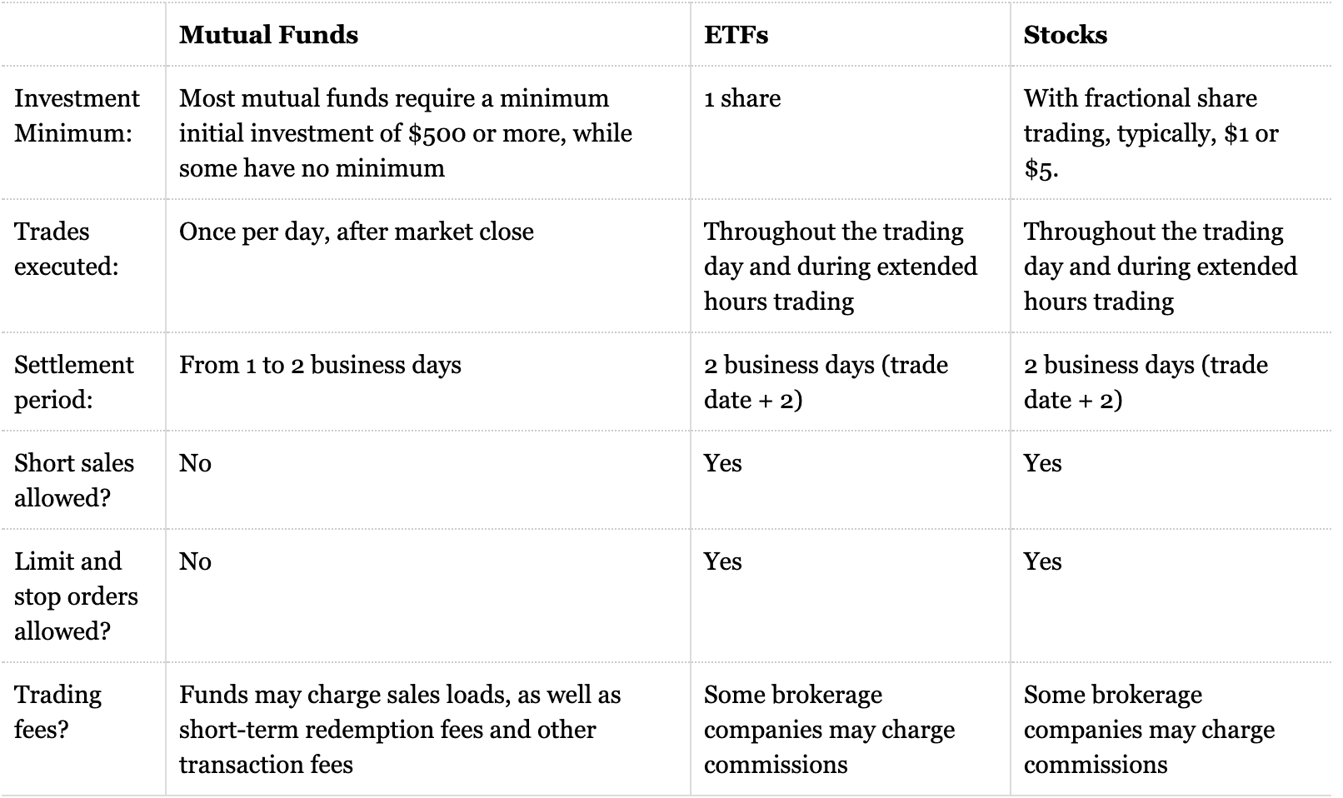Screen dimensions: 1343x798
Task: Select the Stocks column header
Action: pyautogui.click(x=1065, y=35)
